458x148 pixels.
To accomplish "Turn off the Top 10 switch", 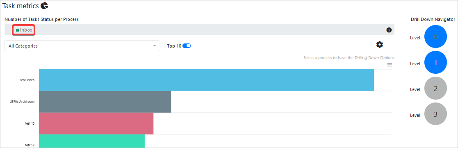I will 186,46.
